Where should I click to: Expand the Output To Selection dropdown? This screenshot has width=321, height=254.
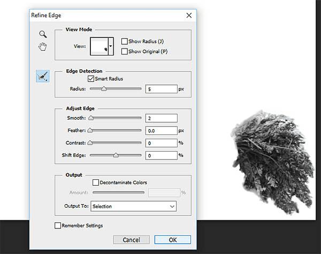[x=133, y=206]
